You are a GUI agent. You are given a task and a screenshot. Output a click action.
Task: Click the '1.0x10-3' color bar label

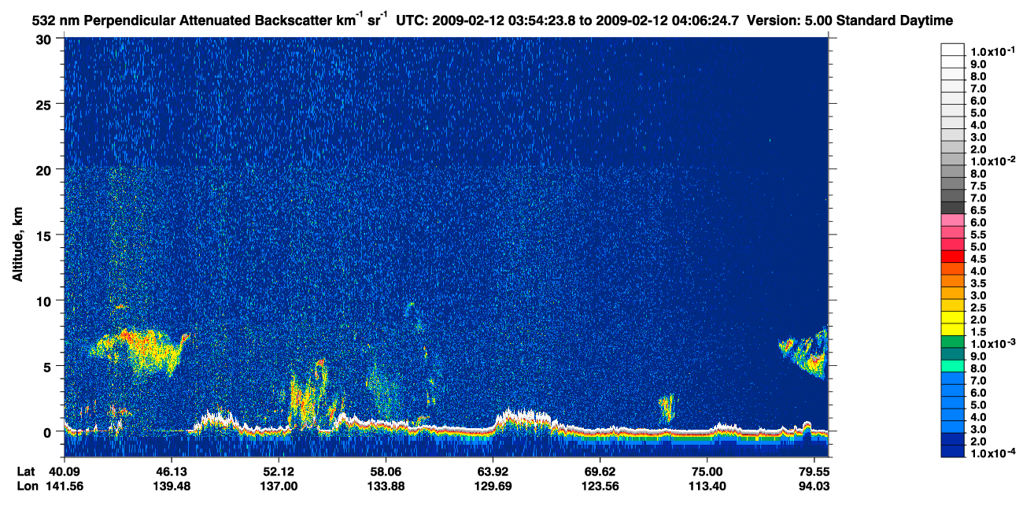coord(992,344)
